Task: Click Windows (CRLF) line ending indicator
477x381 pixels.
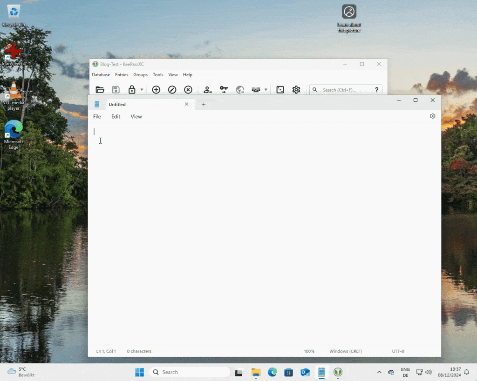Action: click(x=346, y=351)
